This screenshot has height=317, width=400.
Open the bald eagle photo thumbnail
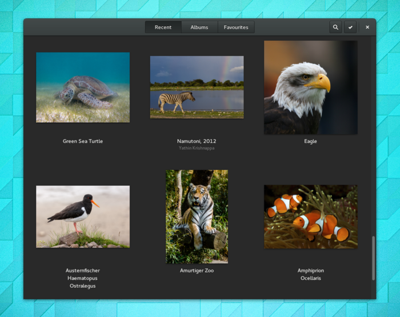310,87
